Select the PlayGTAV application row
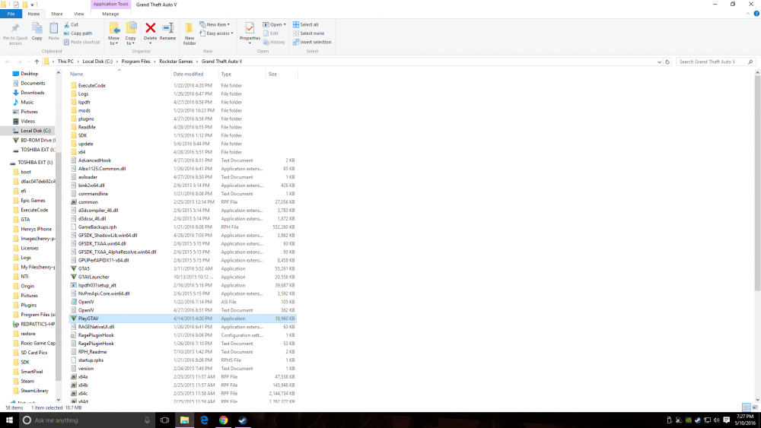 pyautogui.click(x=183, y=319)
